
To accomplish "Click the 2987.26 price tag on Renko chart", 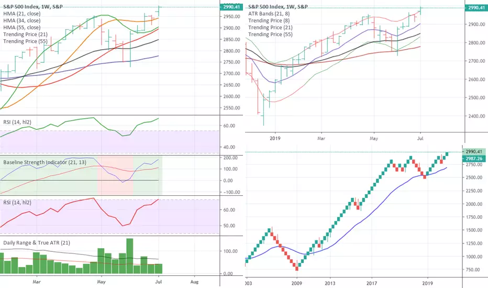I will [x=474, y=159].
